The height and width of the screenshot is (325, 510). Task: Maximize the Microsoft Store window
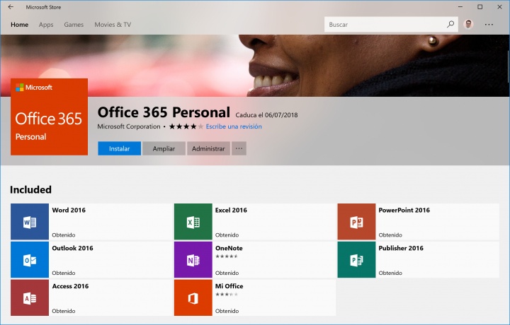click(x=480, y=7)
